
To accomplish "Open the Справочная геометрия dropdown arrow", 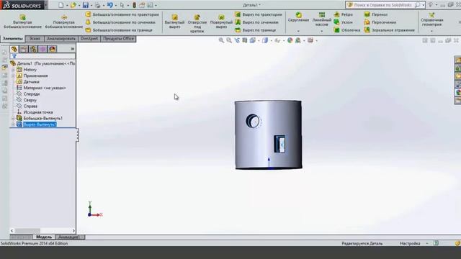I will [x=431, y=31].
